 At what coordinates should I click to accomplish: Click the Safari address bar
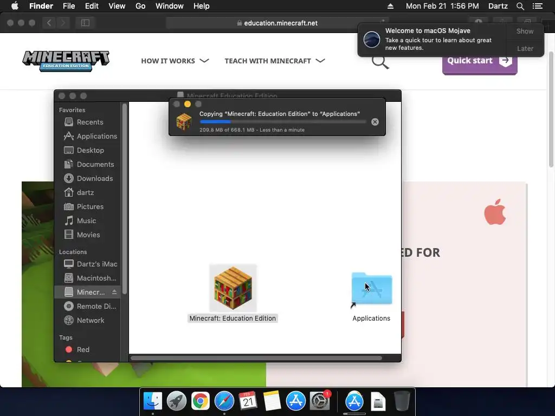[277, 23]
